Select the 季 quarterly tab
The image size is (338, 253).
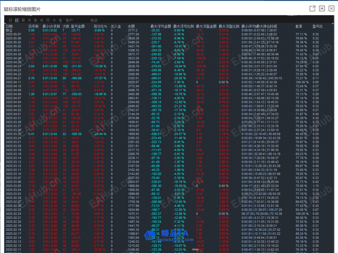pyautogui.click(x=35, y=20)
